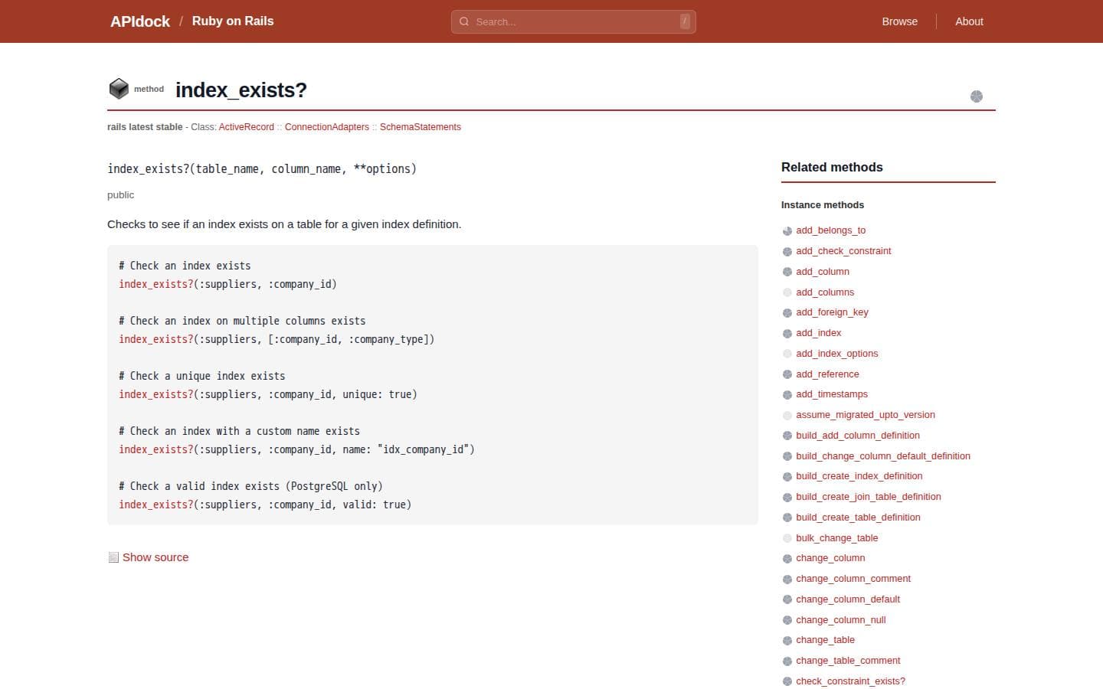Click the pie icon beside add_timestamps
Viewport: 1103px width, 689px height.
pyautogui.click(x=787, y=395)
